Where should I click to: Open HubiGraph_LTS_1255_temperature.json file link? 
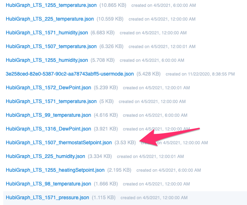(x=51, y=5)
